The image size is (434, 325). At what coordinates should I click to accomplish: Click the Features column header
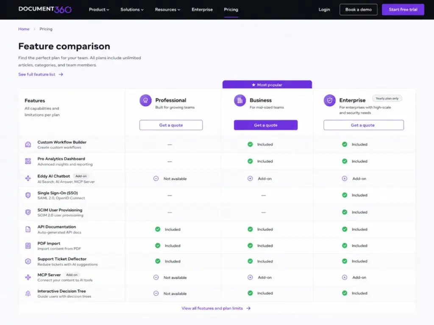pyautogui.click(x=35, y=101)
